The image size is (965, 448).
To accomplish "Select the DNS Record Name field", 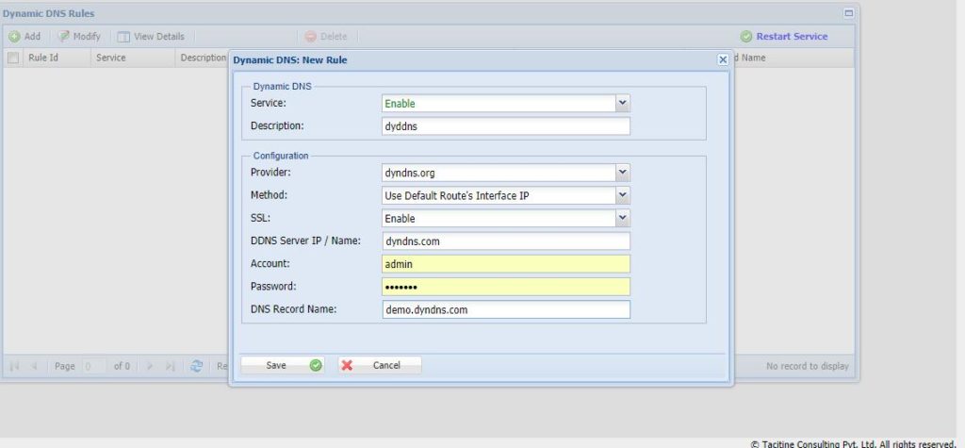I will coord(505,309).
